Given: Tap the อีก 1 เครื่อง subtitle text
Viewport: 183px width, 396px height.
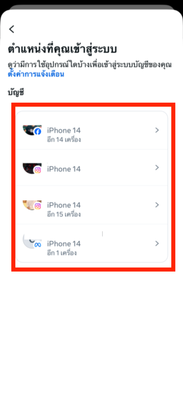Looking at the screenshot, I should click(62, 253).
